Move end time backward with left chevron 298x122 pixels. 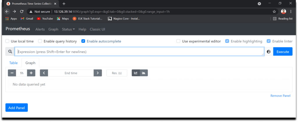(44, 73)
